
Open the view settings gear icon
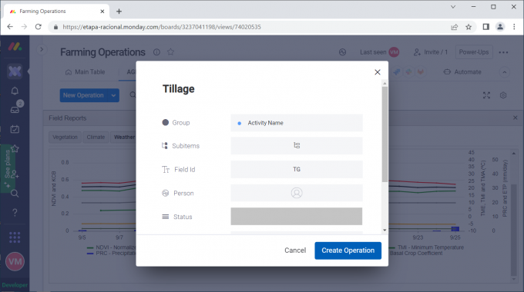503,95
